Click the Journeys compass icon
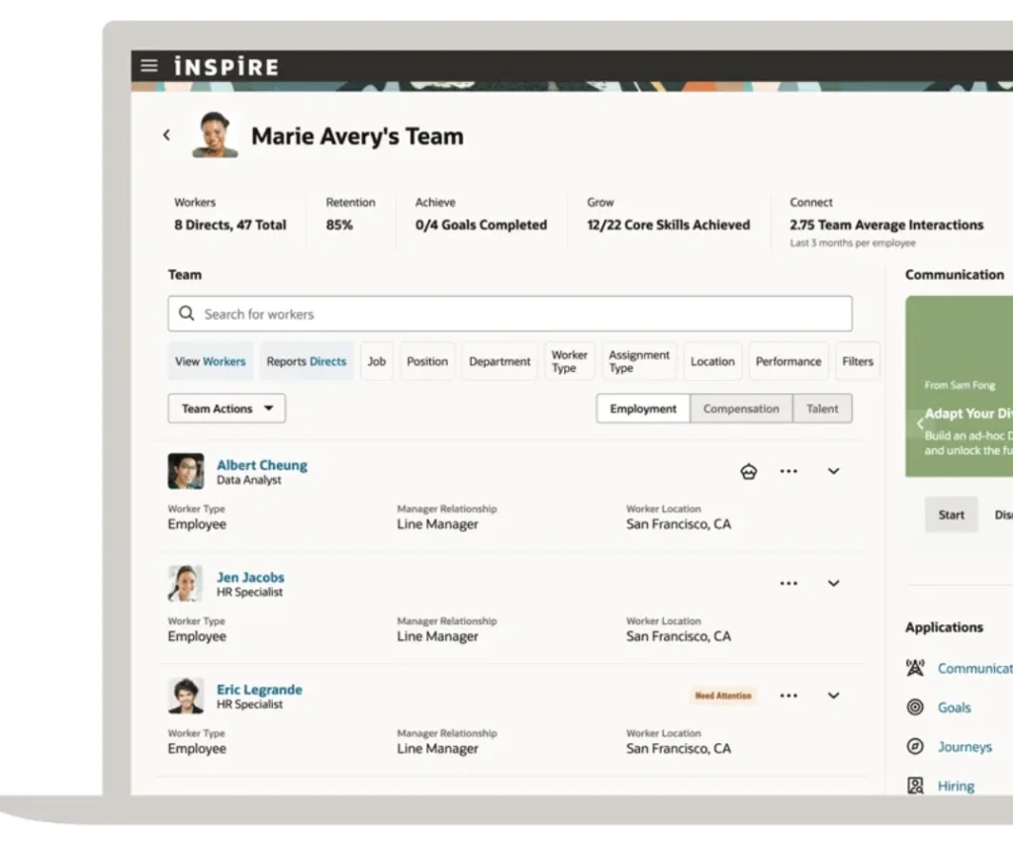This screenshot has width=1013, height=842. tap(914, 746)
